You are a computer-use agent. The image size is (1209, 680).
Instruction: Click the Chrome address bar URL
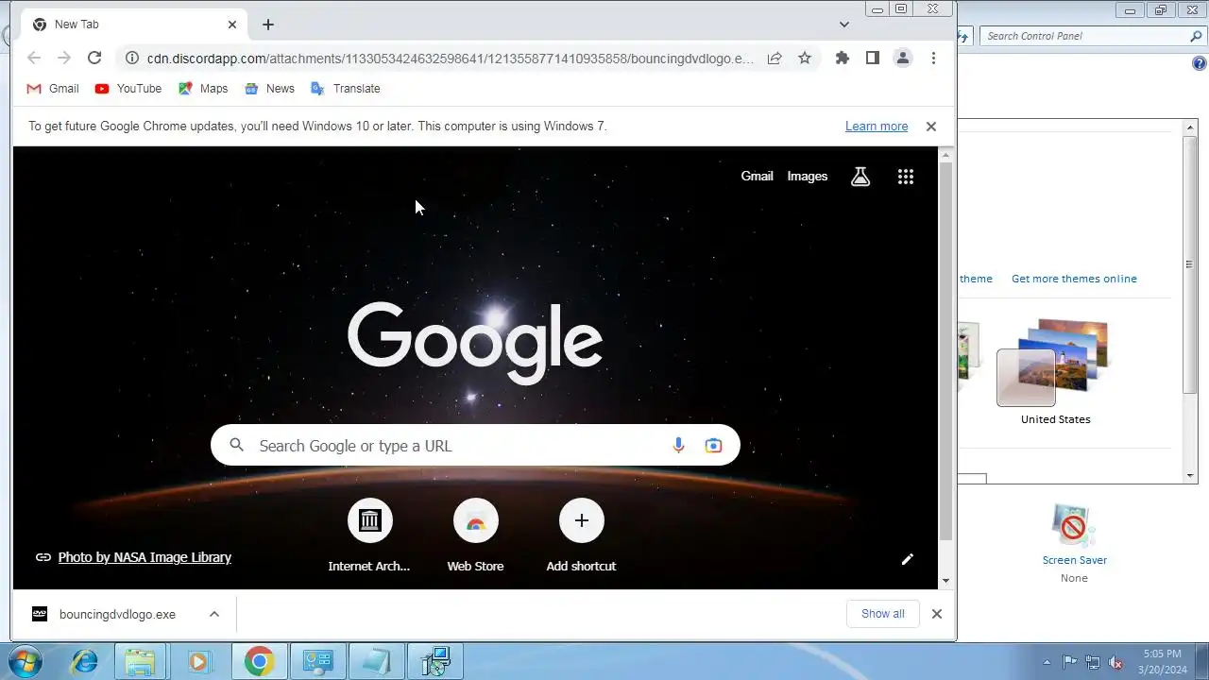click(x=451, y=59)
